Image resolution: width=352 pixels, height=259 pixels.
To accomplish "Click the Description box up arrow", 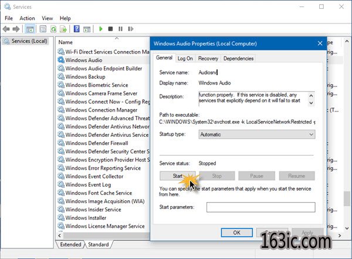I will [311, 96].
